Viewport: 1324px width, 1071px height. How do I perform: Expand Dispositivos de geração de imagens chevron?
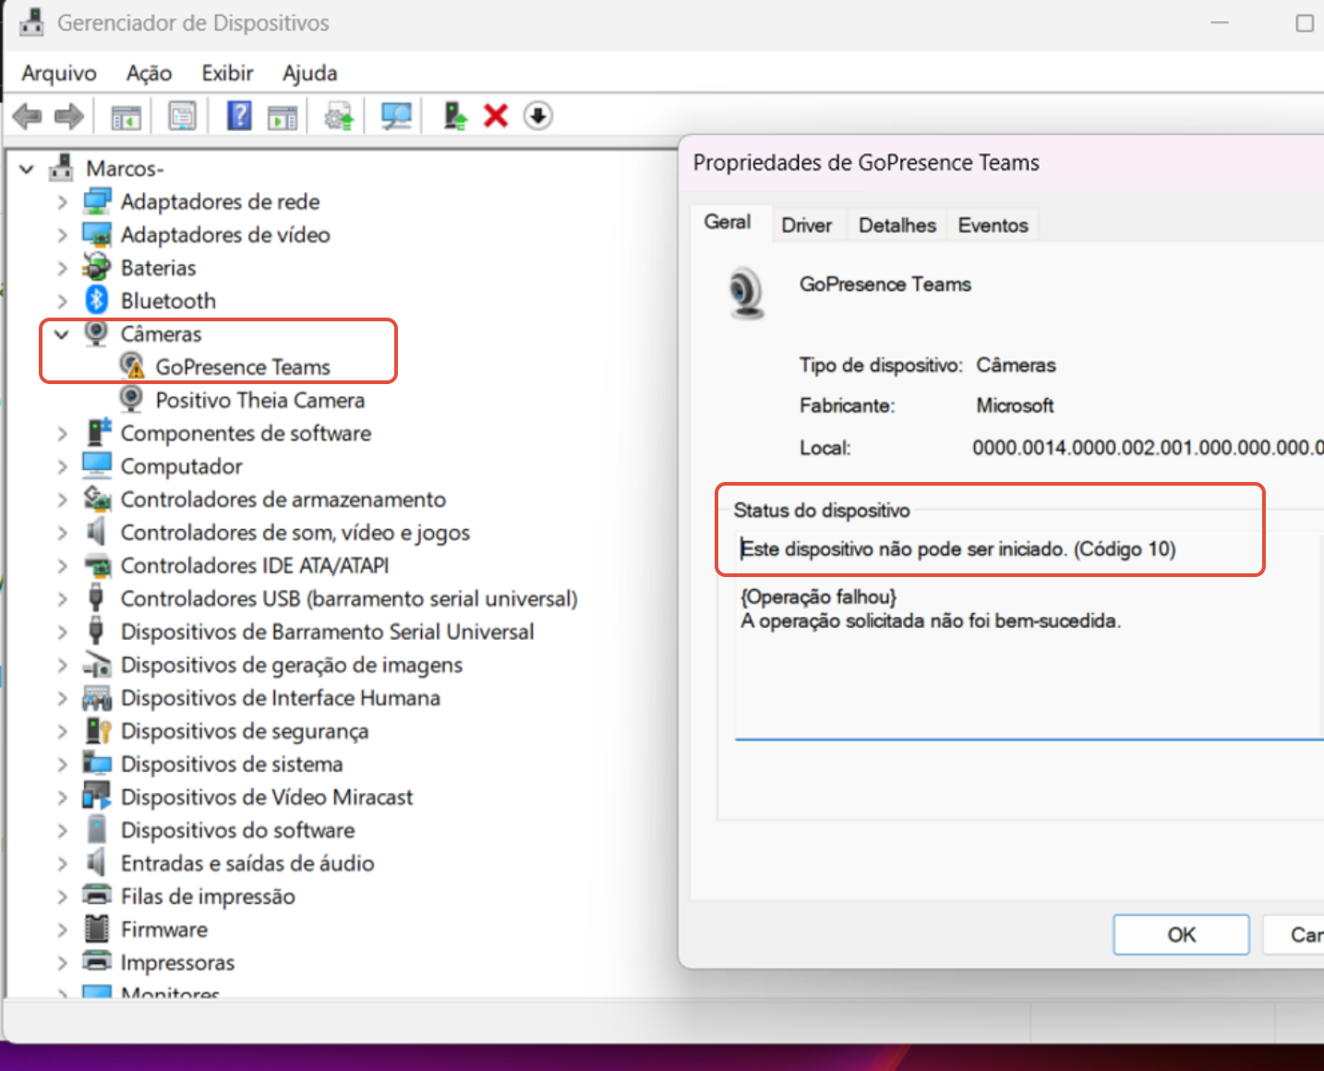[x=62, y=666]
